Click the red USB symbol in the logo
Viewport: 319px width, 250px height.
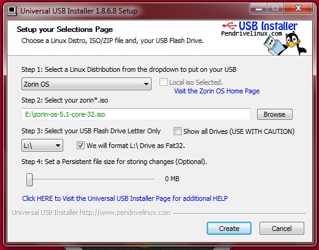229,26
